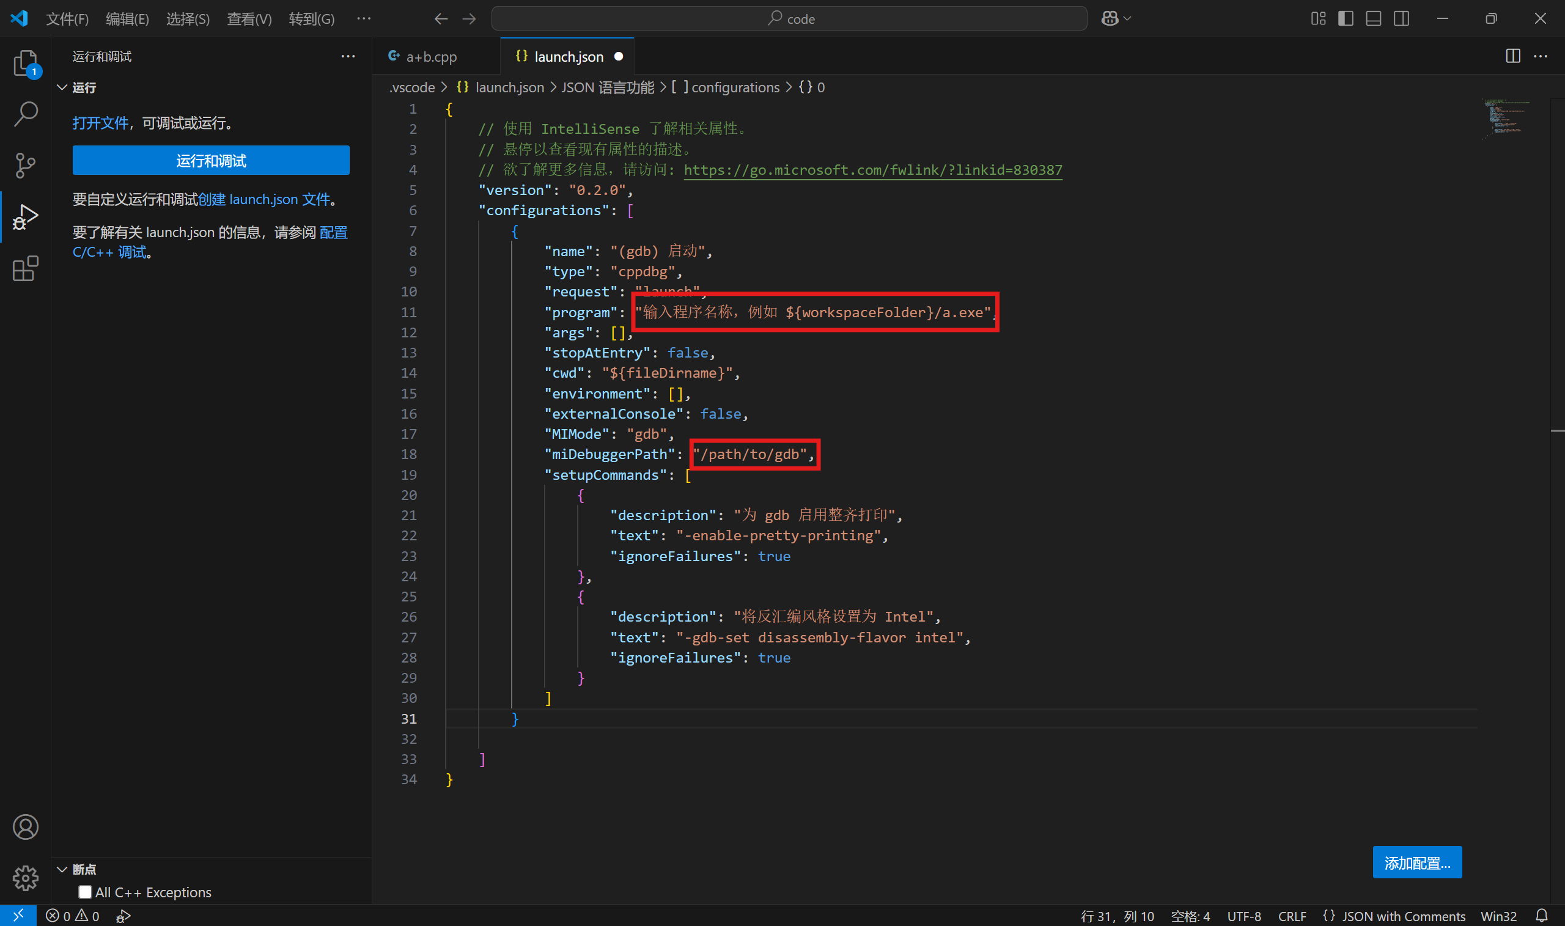
Task: Open the Manage settings gear icon
Action: [x=25, y=878]
